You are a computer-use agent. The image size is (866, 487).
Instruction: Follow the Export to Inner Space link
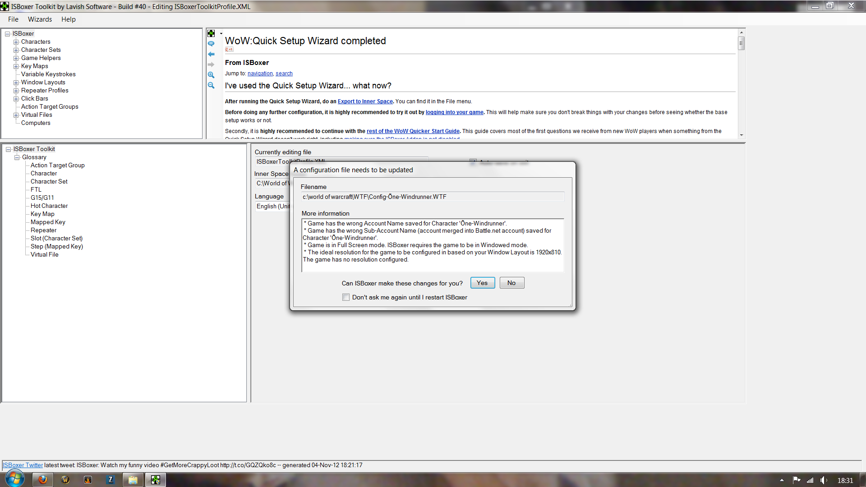point(365,101)
